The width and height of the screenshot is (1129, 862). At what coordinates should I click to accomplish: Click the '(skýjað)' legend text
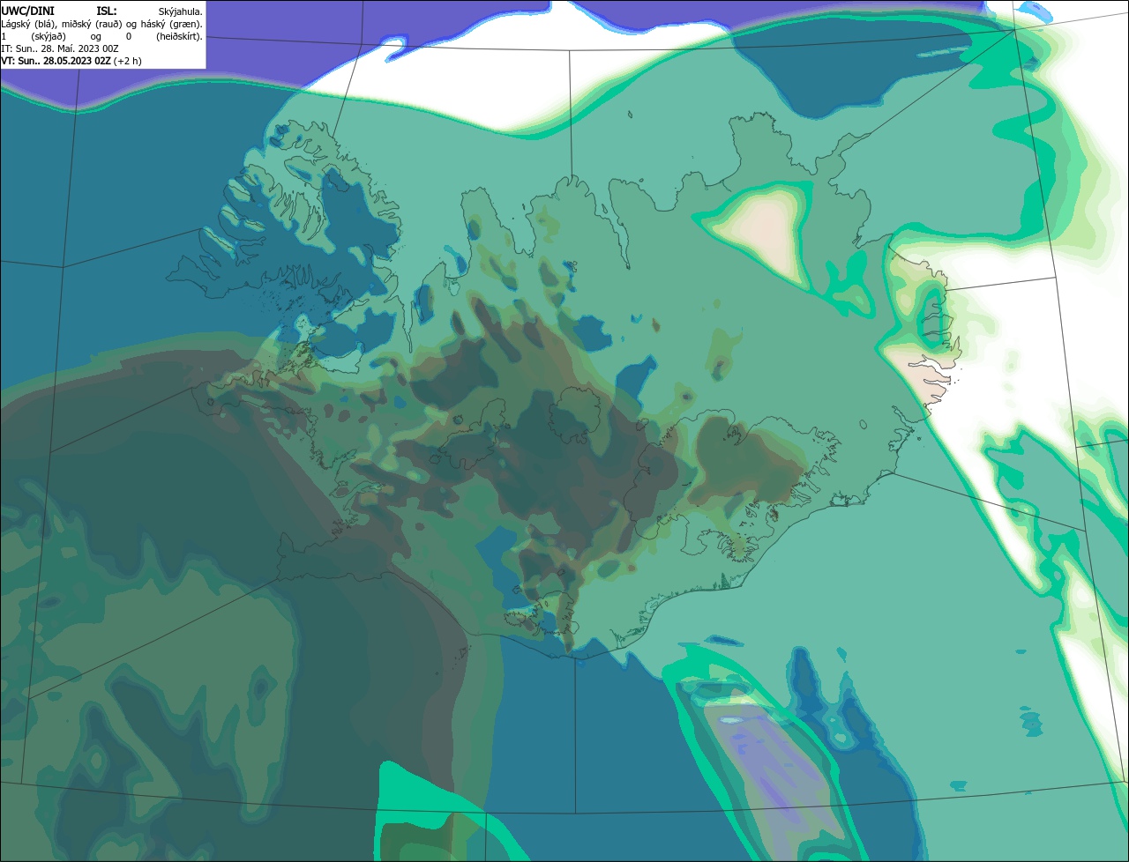49,37
